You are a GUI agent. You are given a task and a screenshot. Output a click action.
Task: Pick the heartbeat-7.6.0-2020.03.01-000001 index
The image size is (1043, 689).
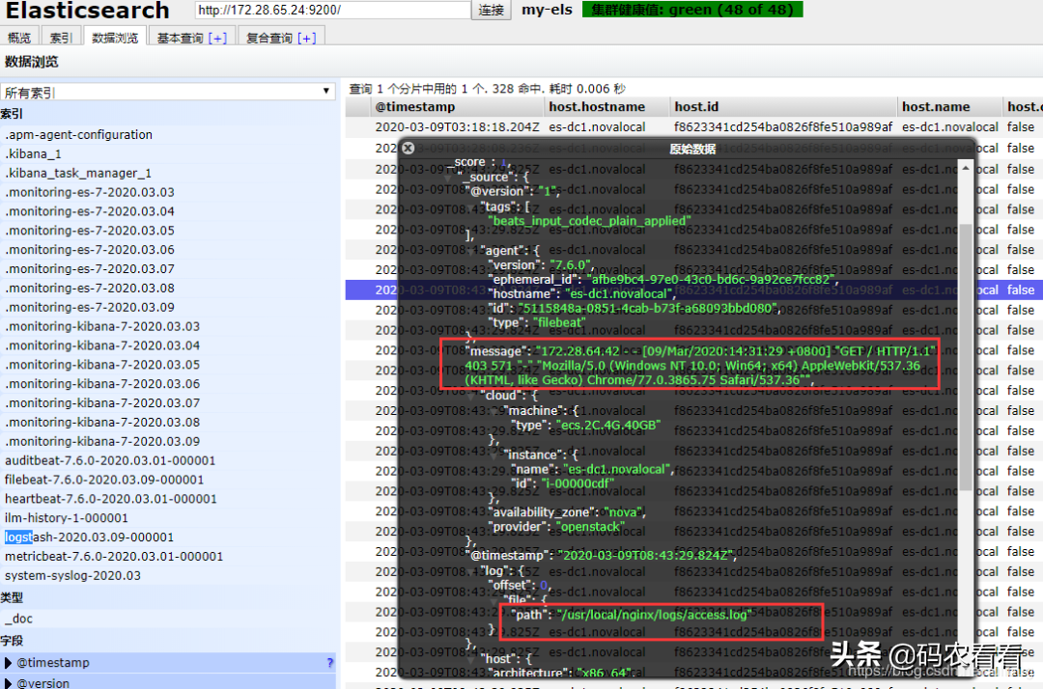tap(111, 499)
